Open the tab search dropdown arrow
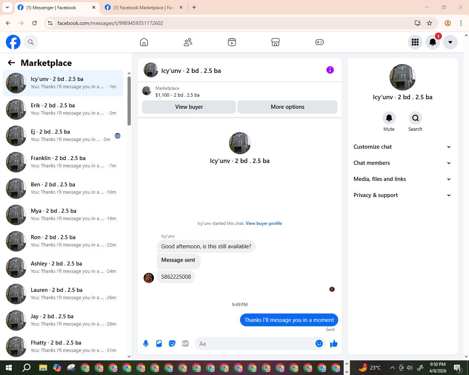Screen dimensions: 469x375 click(7, 7)
